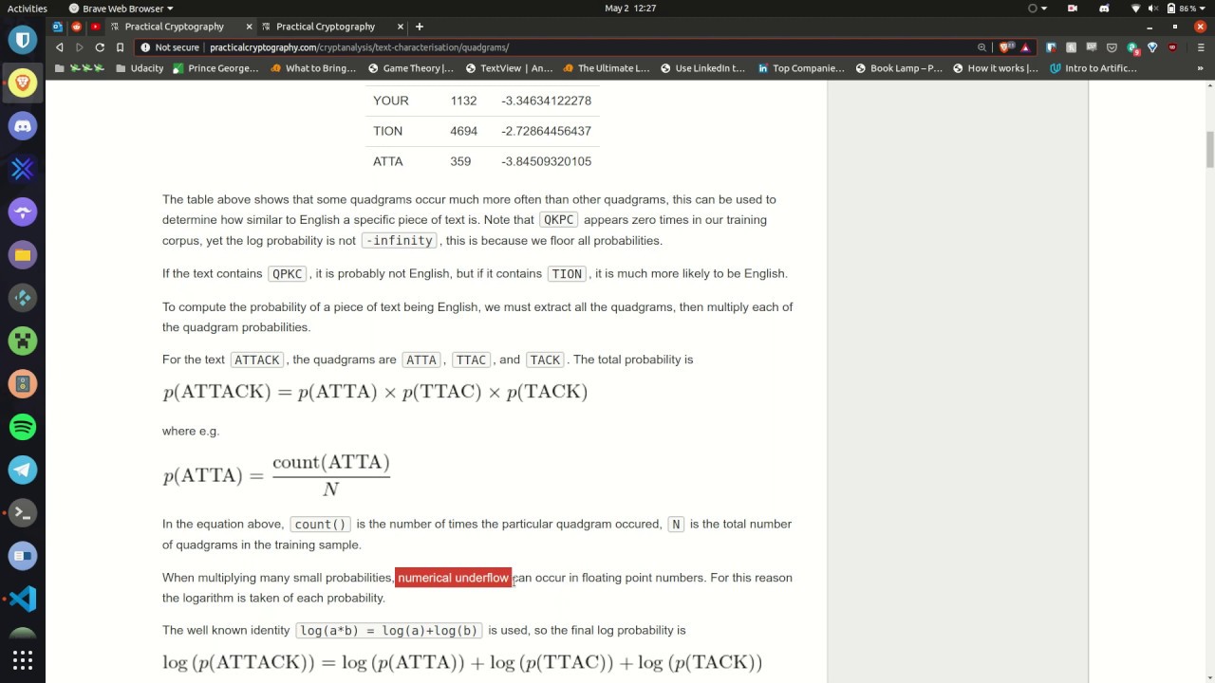Open Intro to Artificial Udacity bookmark

coord(1093,68)
